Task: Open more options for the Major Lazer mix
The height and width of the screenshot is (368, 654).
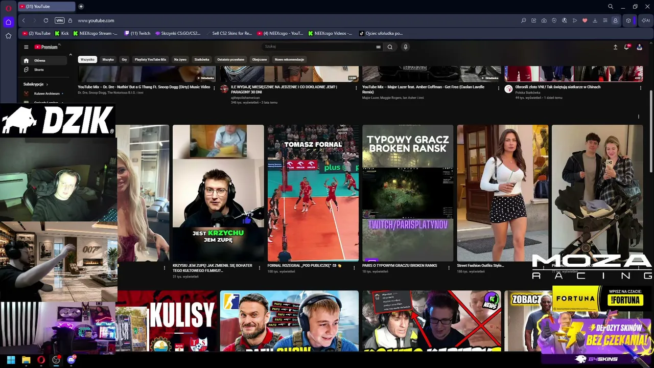Action: pyautogui.click(x=499, y=88)
